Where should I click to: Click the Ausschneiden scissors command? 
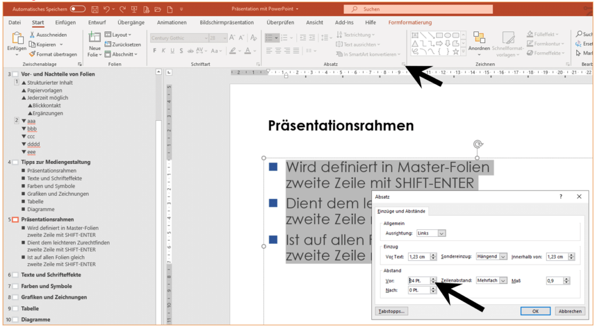(48, 34)
